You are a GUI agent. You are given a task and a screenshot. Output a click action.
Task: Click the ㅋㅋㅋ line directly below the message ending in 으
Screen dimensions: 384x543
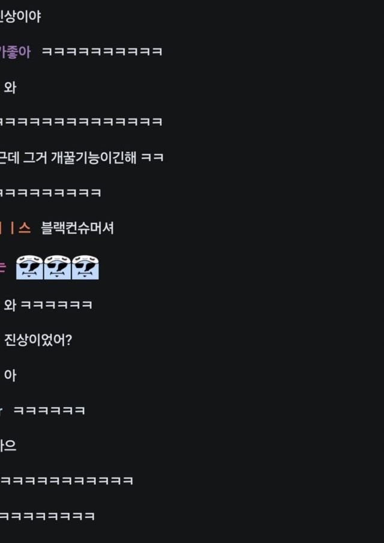pyautogui.click(x=67, y=481)
